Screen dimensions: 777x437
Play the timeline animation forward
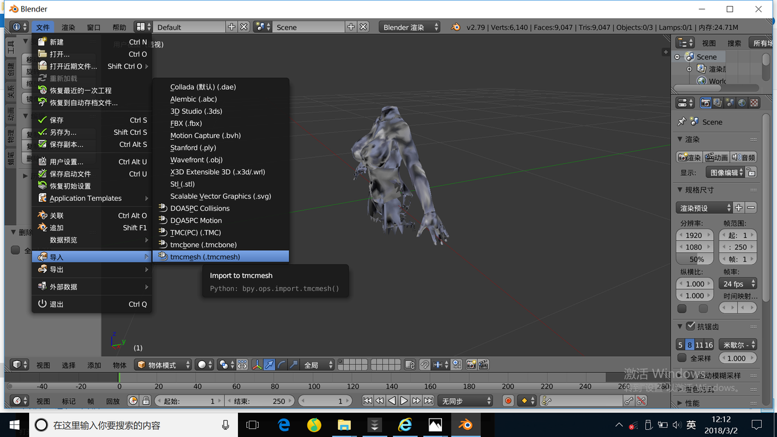(404, 401)
